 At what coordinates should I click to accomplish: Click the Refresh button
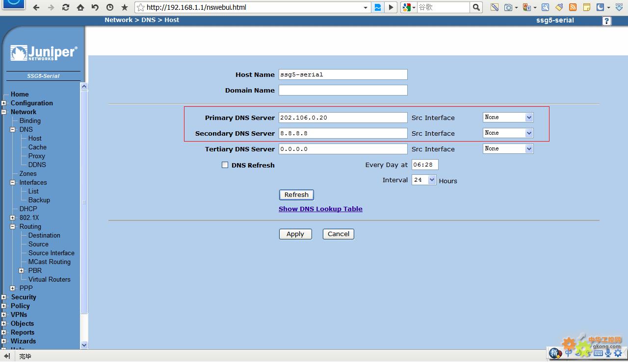point(296,195)
